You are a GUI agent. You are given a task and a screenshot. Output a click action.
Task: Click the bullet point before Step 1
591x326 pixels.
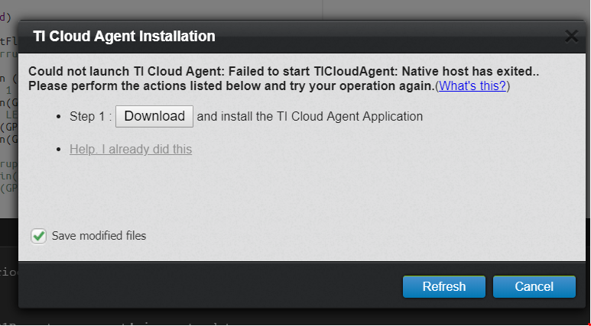[x=60, y=118]
